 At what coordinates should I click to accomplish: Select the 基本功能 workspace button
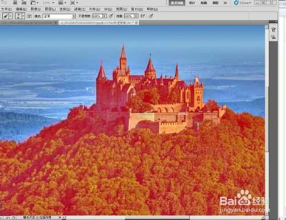tap(177, 3)
